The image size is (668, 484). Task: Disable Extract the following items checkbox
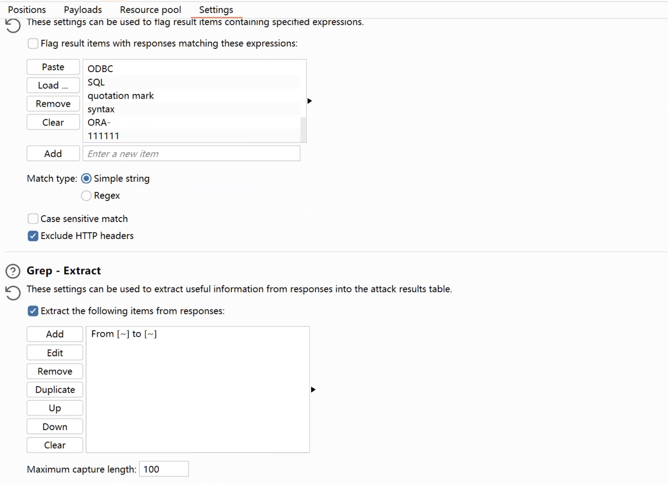[33, 311]
